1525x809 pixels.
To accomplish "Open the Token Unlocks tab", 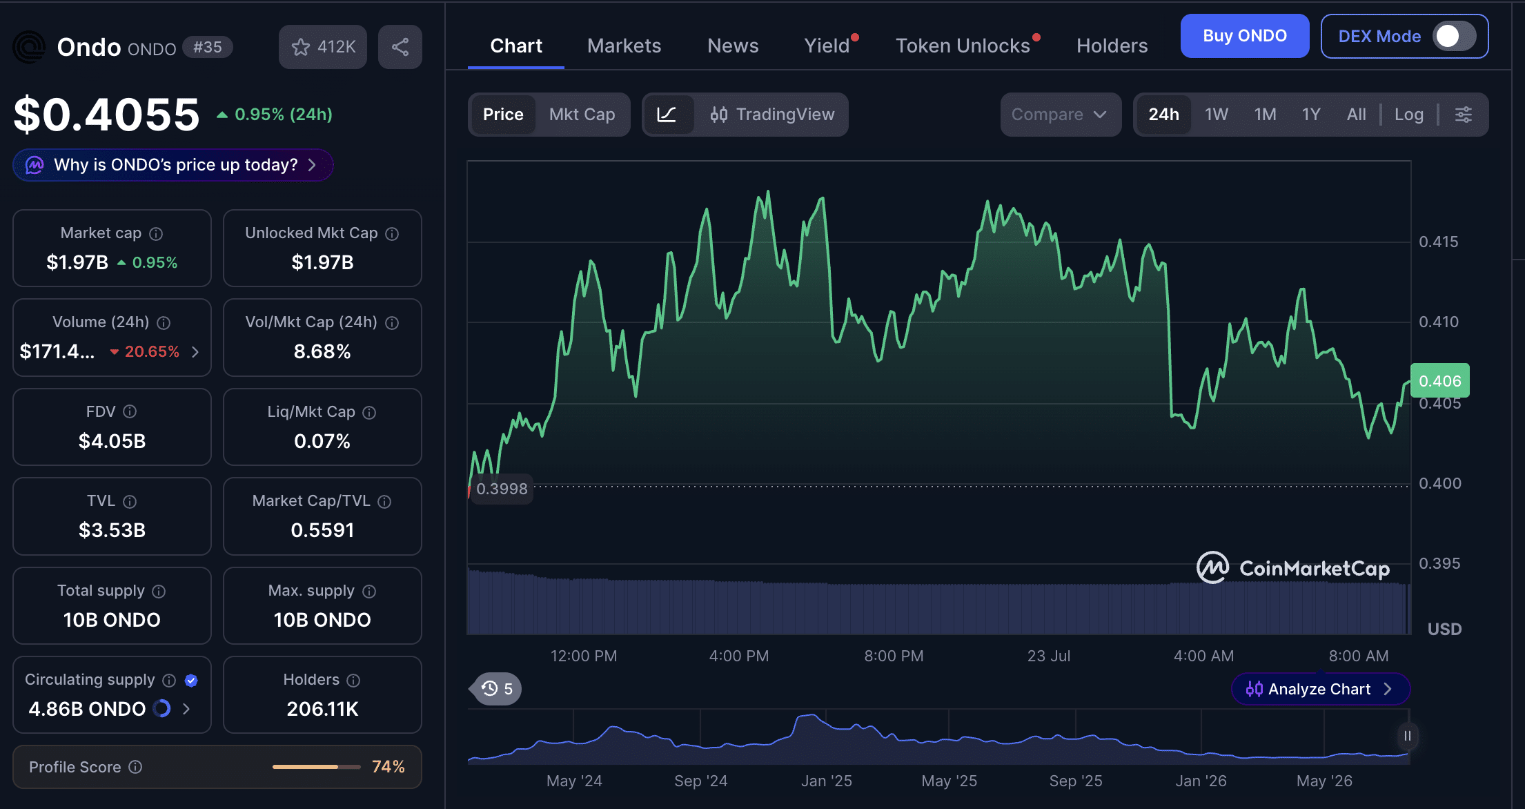I will [963, 46].
